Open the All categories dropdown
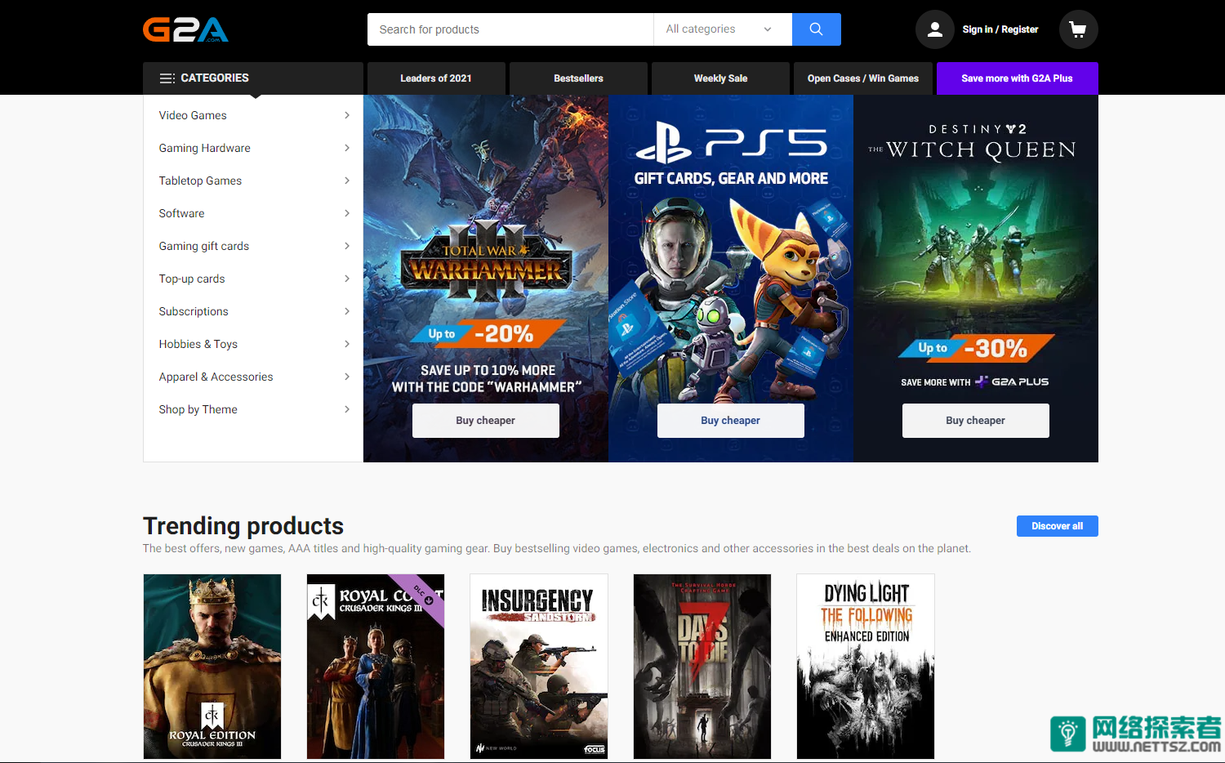1225x763 pixels. coord(722,29)
